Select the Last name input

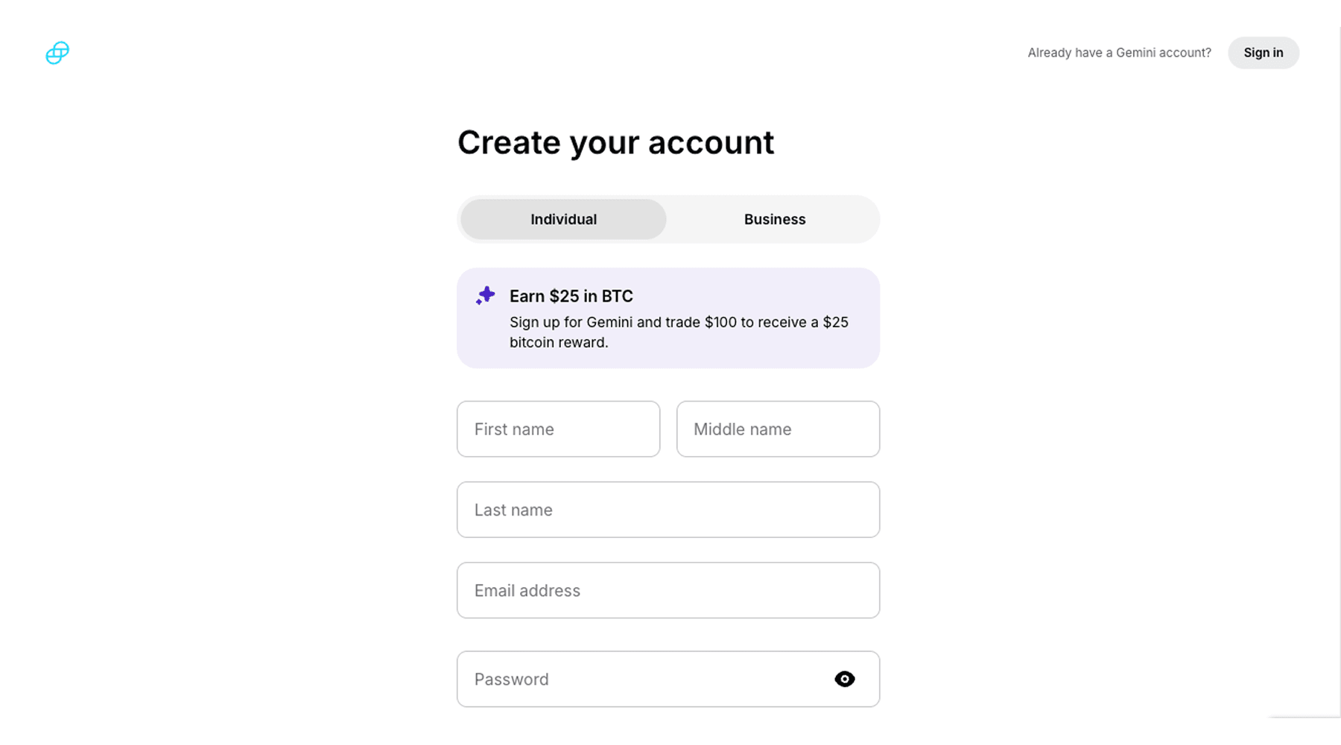click(668, 510)
